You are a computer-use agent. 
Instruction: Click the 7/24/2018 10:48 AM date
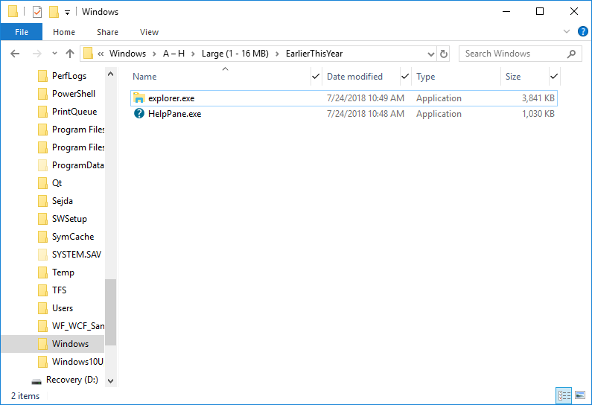coord(366,114)
